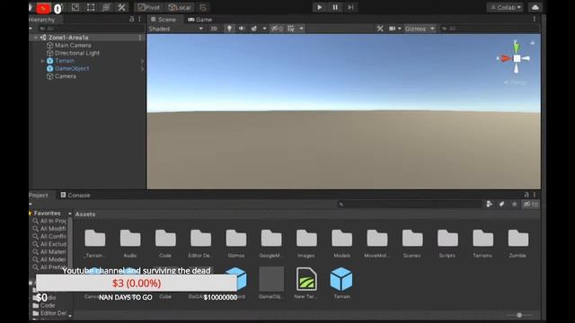The width and height of the screenshot is (575, 323).
Task: Toggle hidden packages visibility count in Project
Action: 531,205
